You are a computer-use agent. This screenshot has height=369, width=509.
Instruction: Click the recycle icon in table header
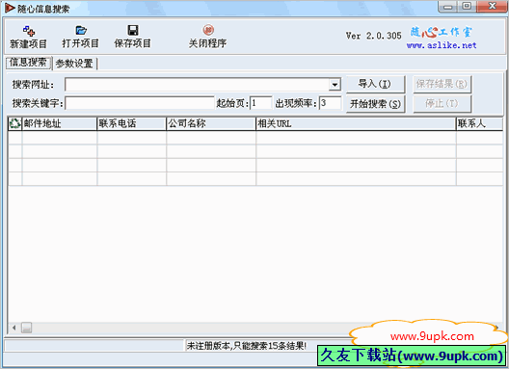(14, 123)
